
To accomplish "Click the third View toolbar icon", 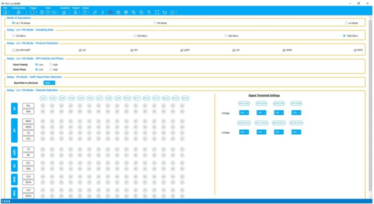I will click(x=54, y=12).
